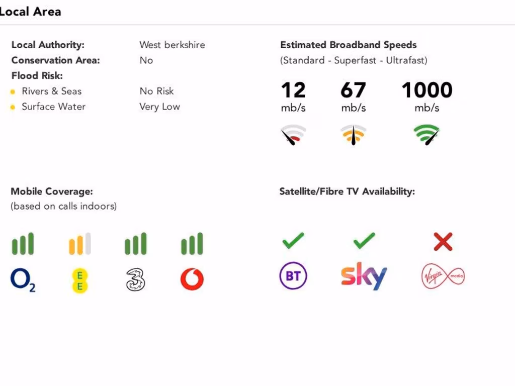Click the Vodafone green signal bars
The image size is (515, 386).
pos(192,244)
